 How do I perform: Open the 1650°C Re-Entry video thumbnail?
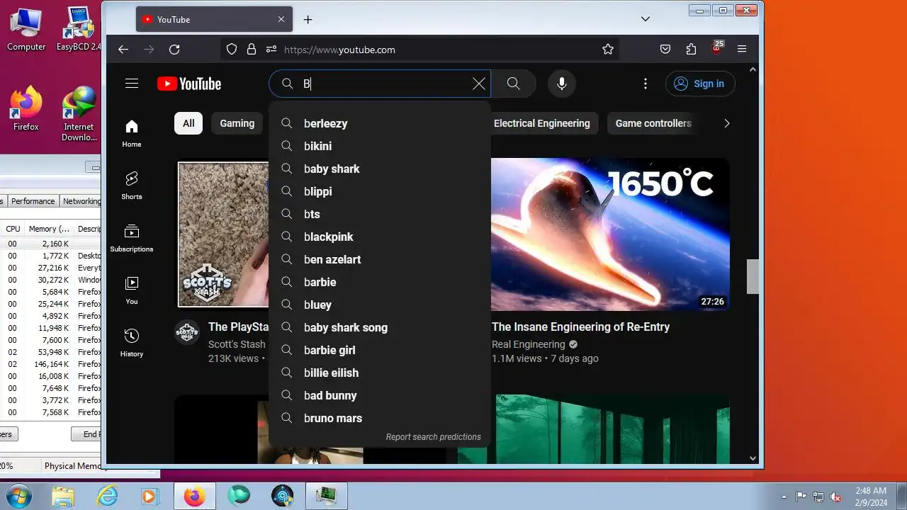[610, 234]
